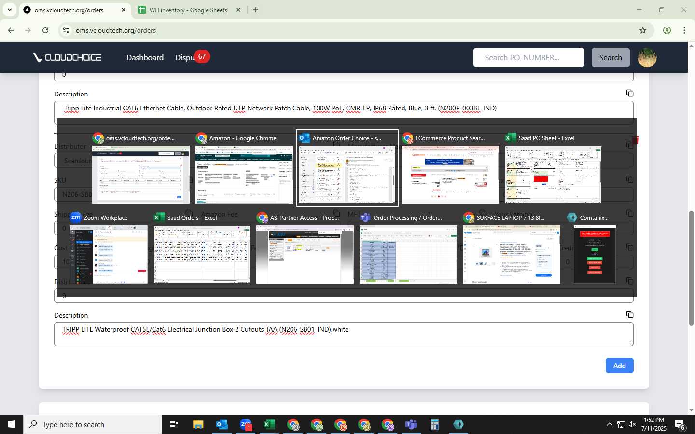Open the Dashboard menu link
The height and width of the screenshot is (434, 695).
click(145, 57)
